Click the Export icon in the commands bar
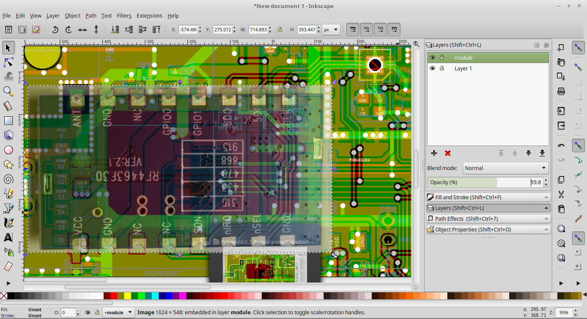This screenshot has height=319, width=587. click(x=561, y=126)
